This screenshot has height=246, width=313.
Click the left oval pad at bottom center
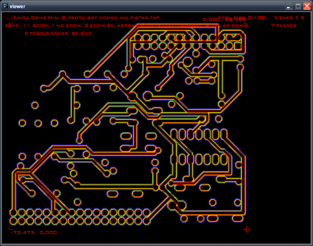point(112,194)
